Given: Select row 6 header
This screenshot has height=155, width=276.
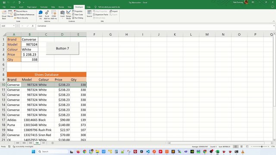Looking at the screenshot, I should point(3,65).
